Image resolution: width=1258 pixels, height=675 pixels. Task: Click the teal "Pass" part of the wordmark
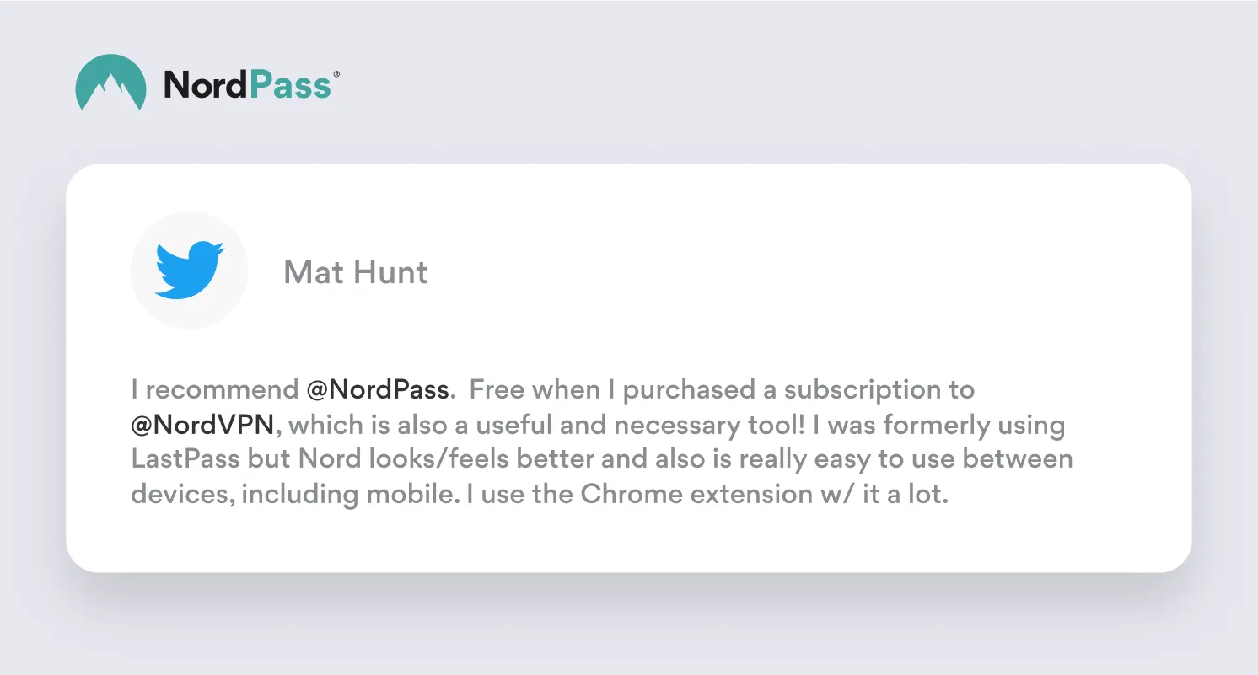[x=289, y=84]
